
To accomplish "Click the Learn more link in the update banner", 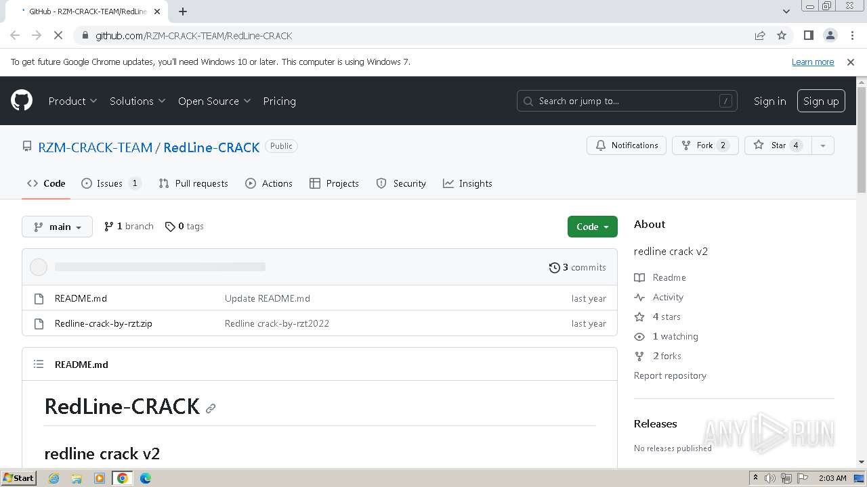I will [x=813, y=62].
